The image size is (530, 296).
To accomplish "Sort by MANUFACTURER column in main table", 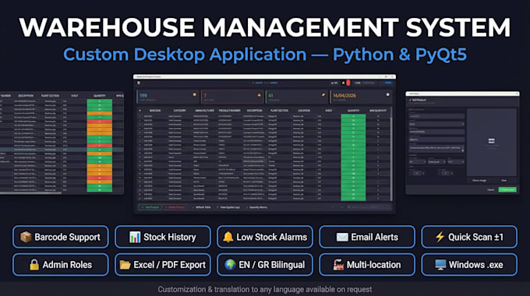I will tap(204, 111).
